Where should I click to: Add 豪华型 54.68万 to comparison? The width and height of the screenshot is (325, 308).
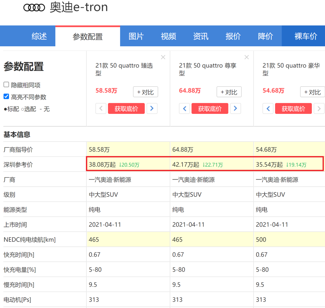313,92
